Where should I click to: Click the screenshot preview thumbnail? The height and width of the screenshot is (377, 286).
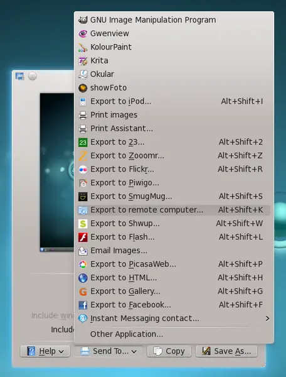[57, 172]
